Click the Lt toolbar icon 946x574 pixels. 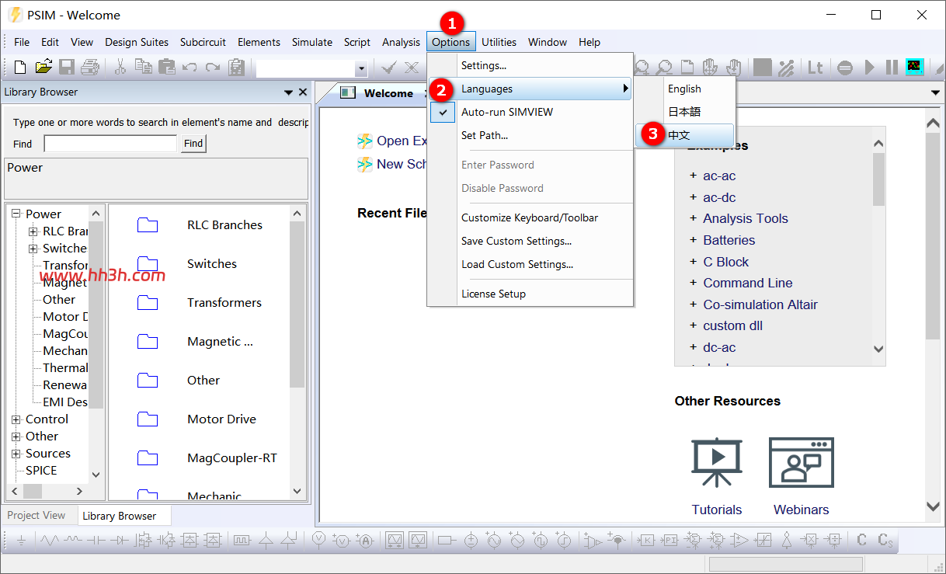[x=815, y=68]
